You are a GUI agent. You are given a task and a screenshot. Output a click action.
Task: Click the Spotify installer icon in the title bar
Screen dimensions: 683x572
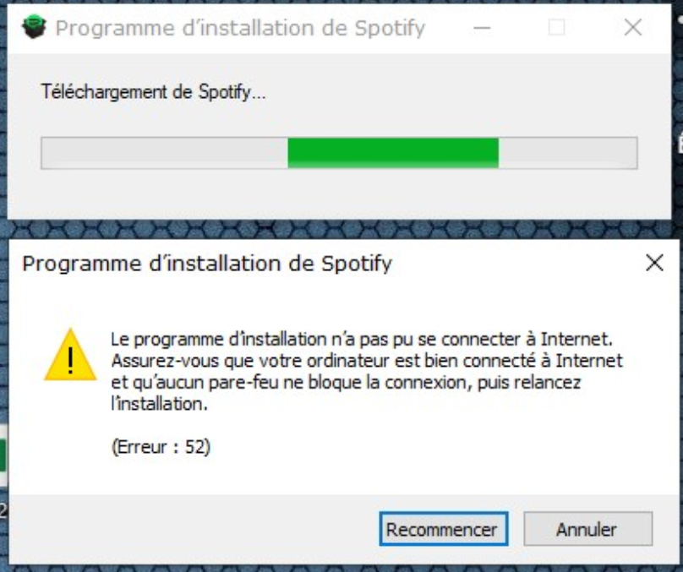[34, 27]
